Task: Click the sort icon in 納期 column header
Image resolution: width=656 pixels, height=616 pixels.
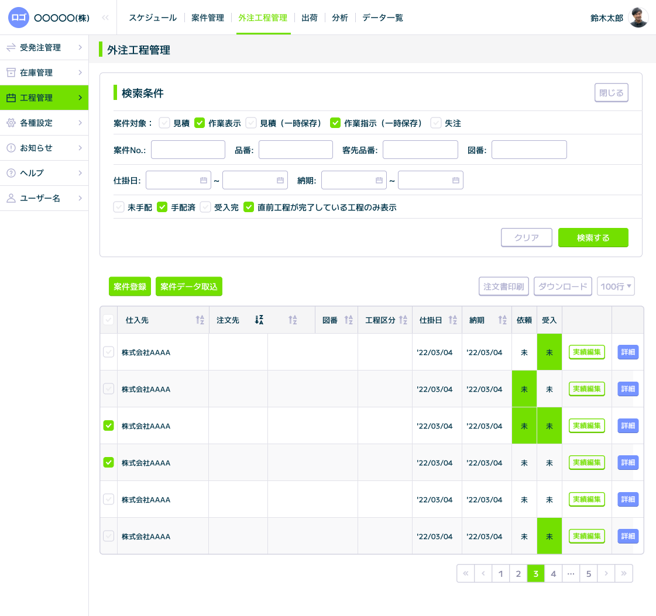Action: (502, 320)
